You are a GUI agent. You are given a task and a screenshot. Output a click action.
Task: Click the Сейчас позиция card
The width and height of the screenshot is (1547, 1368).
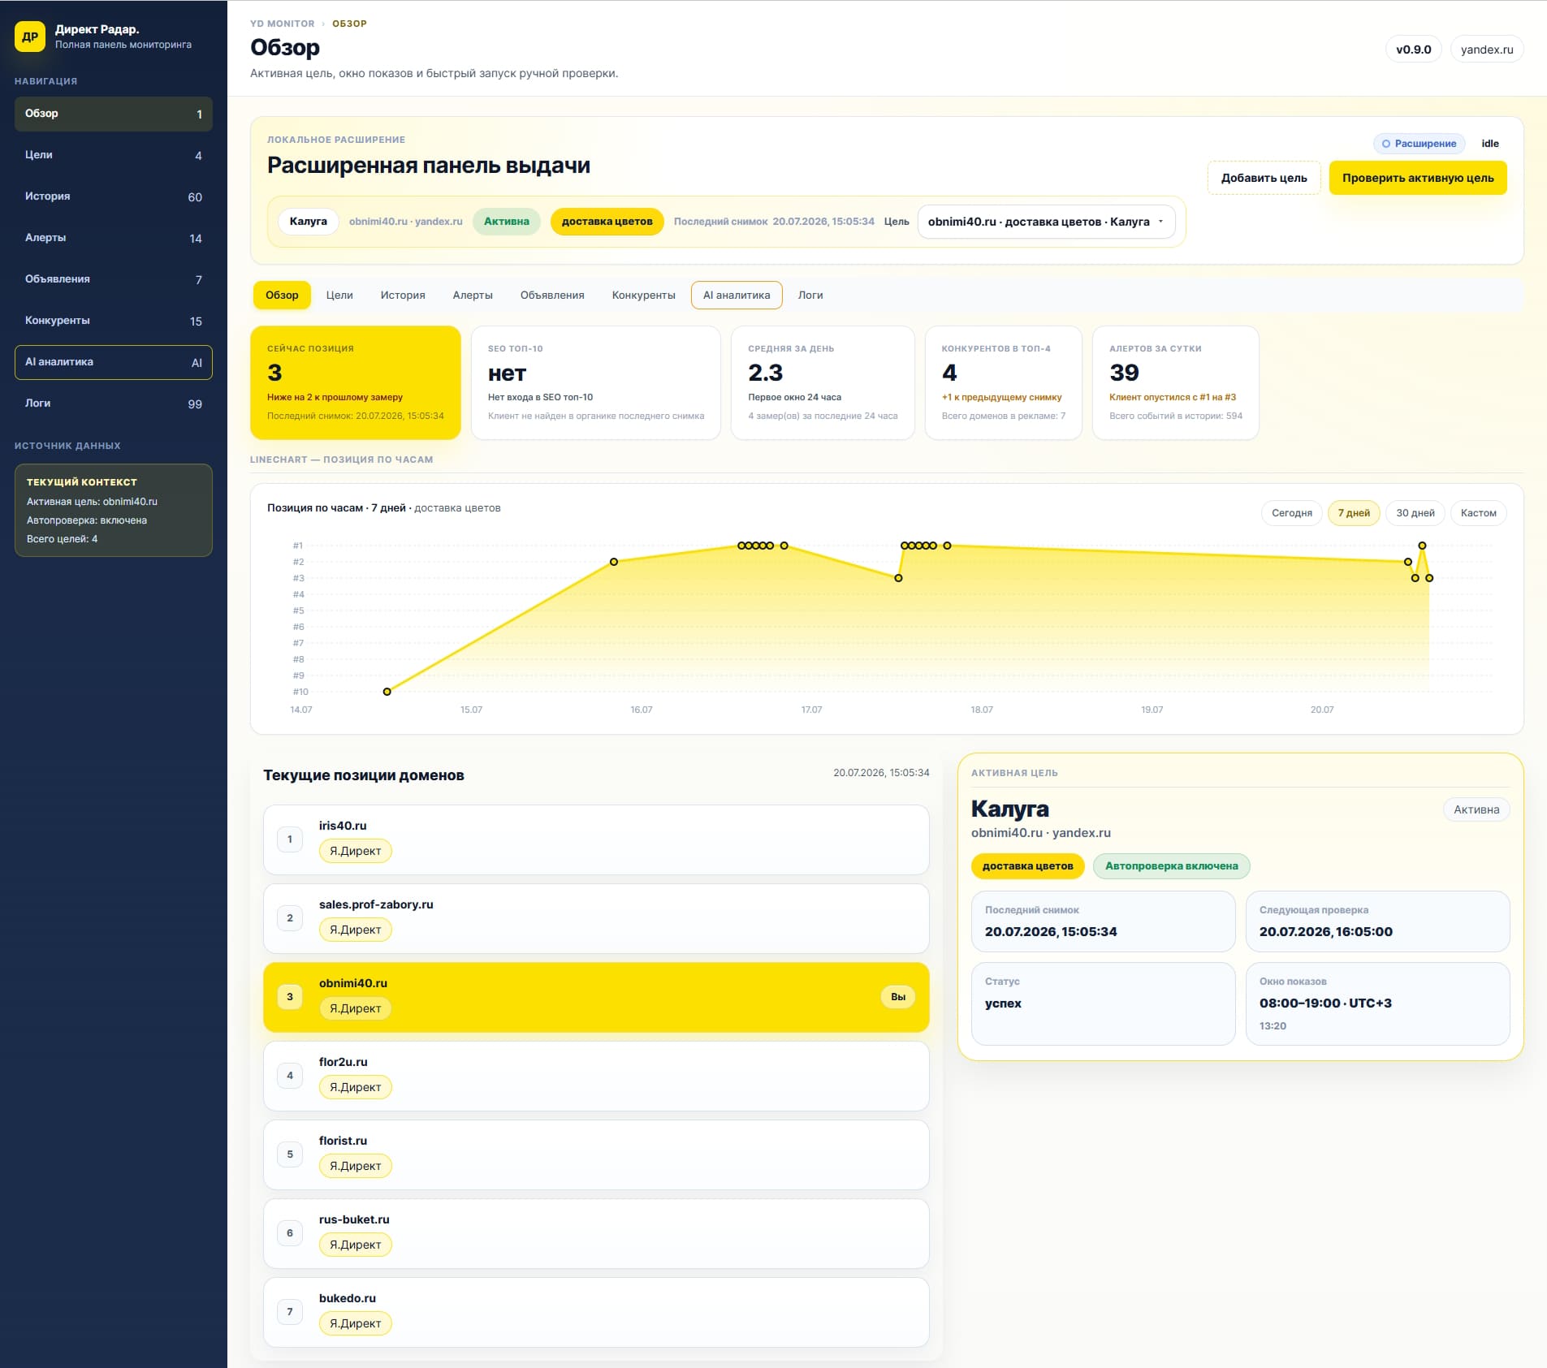point(356,382)
